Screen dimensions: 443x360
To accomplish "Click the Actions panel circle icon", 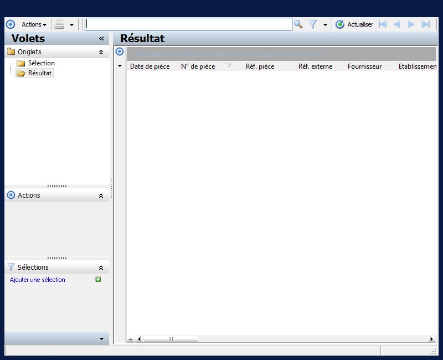I will (x=11, y=195).
